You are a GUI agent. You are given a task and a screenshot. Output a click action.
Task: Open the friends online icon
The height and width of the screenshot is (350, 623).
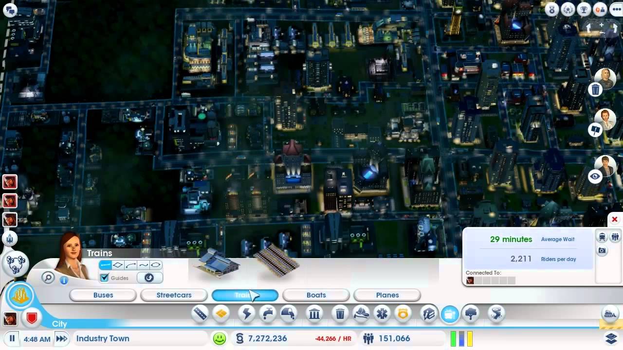[x=600, y=9]
